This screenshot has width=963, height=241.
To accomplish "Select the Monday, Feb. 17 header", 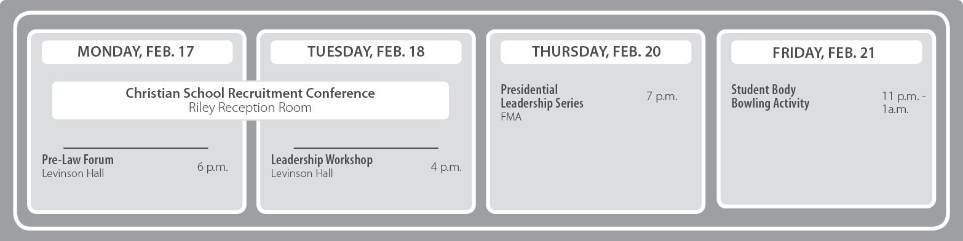I will (137, 52).
